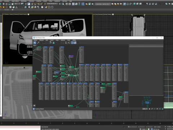Open the Reference Coordinate System dropdown
Screen dimensions: 173x130
[x=17, y=4]
